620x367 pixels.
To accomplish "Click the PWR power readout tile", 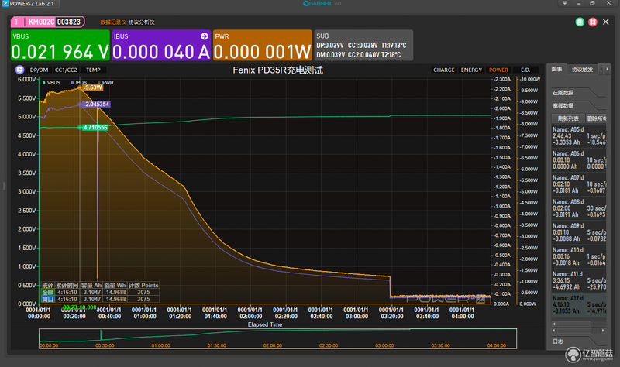I will [x=263, y=46].
